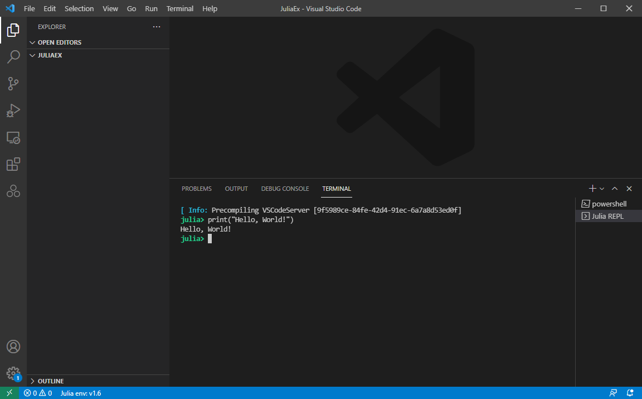Select the Julia REPL terminal entry
642x399 pixels.
click(x=609, y=216)
